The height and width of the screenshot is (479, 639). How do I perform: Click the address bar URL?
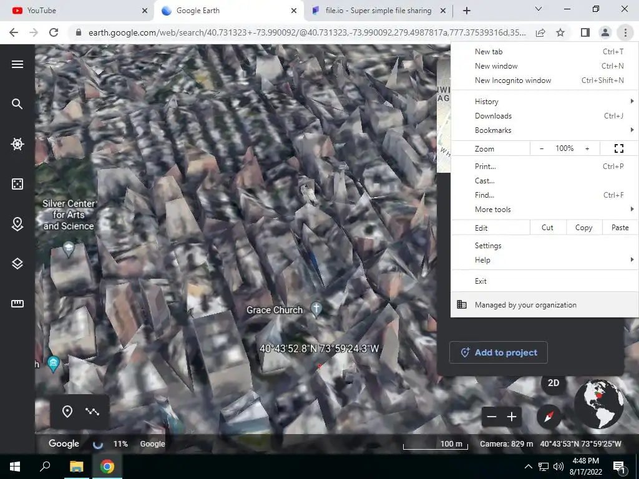[307, 32]
